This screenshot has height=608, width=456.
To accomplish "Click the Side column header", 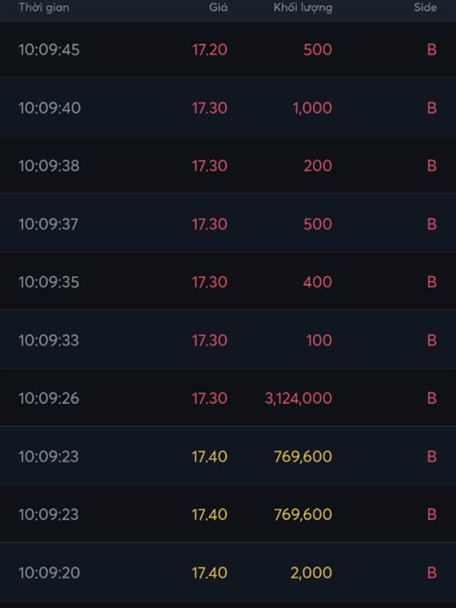I will tap(426, 8).
